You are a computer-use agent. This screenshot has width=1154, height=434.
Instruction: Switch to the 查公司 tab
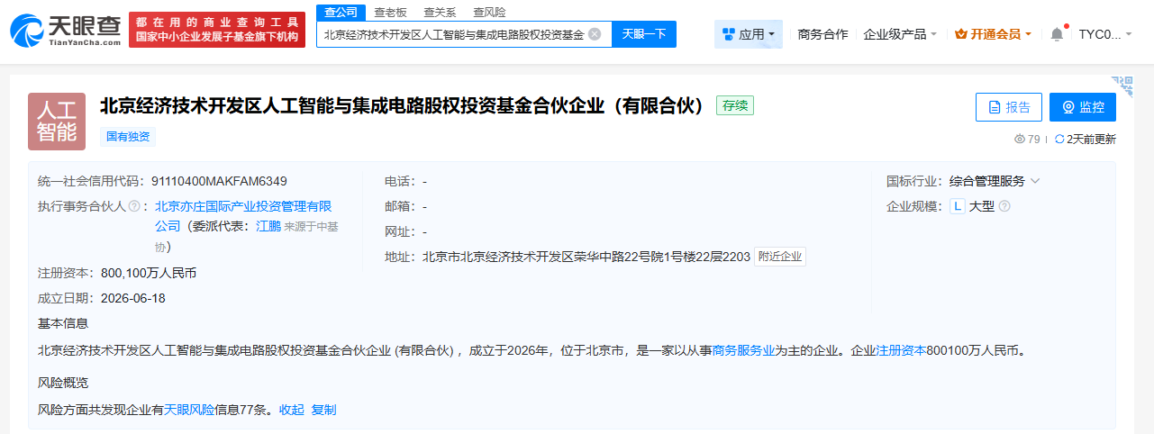[340, 12]
